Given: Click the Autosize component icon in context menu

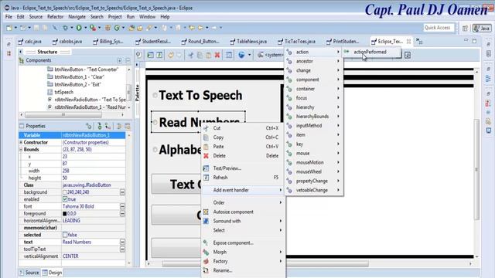Looking at the screenshot, I should click(x=206, y=212).
